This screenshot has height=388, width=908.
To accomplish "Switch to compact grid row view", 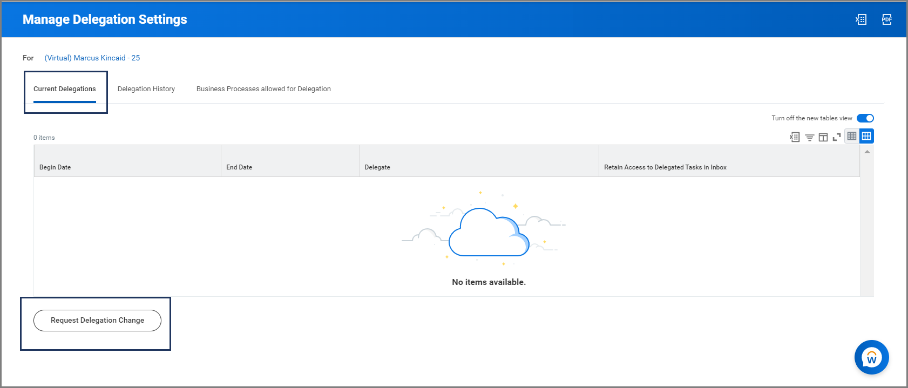I will [x=852, y=136].
